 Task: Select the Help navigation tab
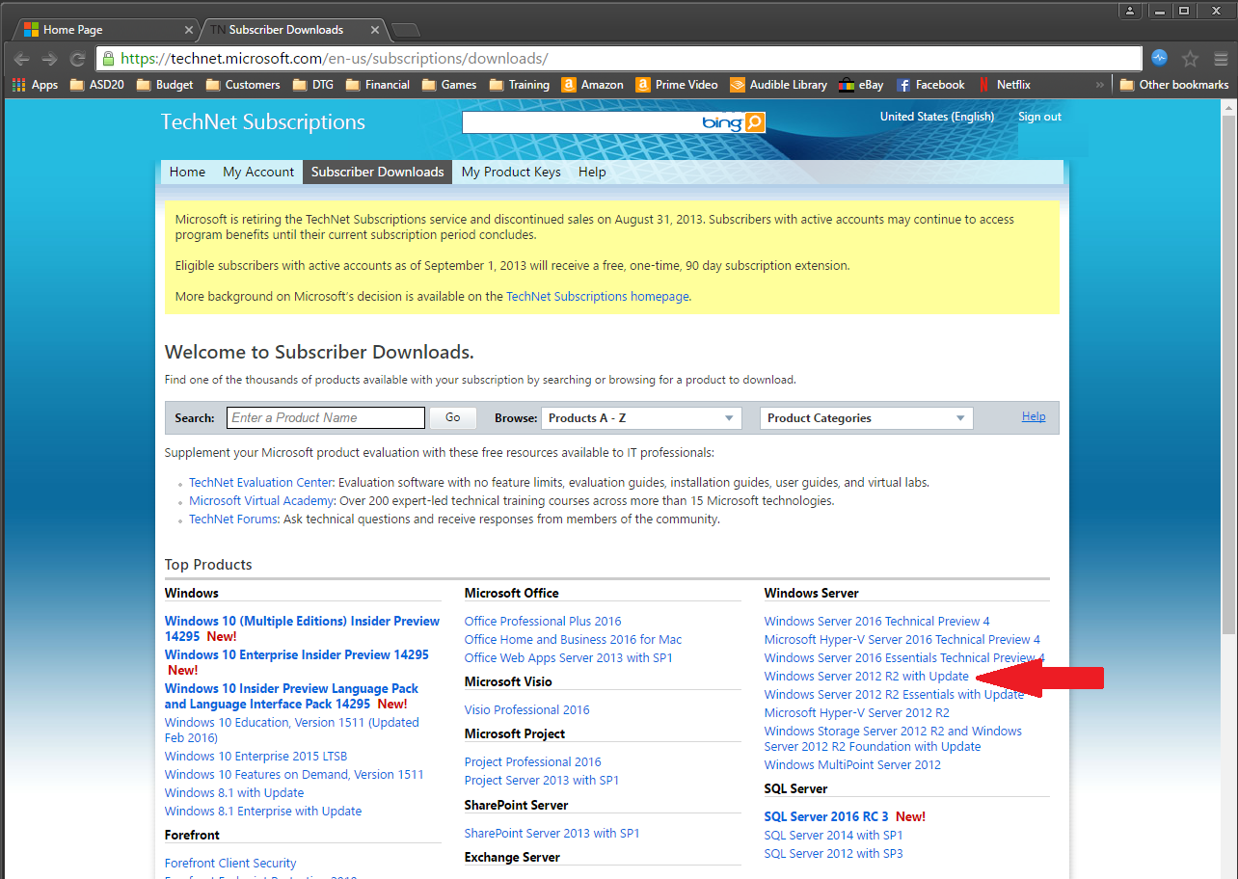pyautogui.click(x=592, y=172)
